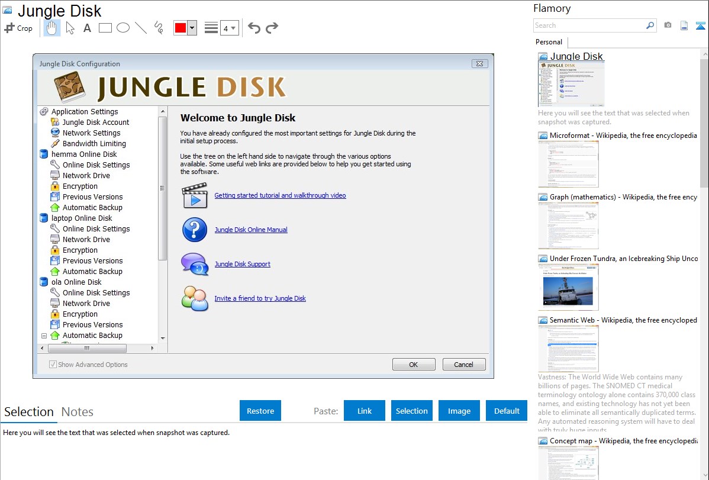Open the color picker dropdown arrow

[192, 28]
